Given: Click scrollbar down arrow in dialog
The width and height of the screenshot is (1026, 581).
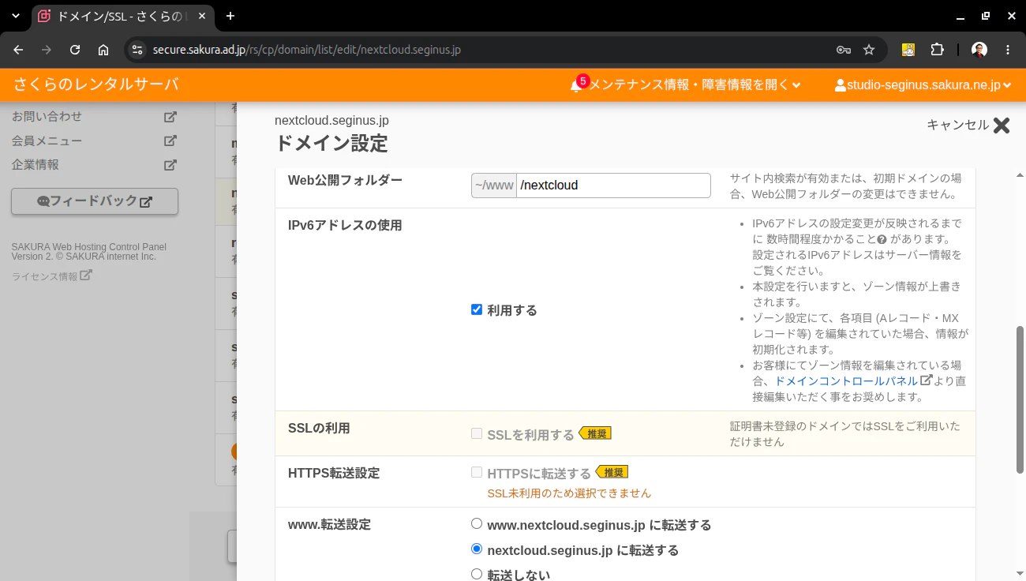Looking at the screenshot, I should tap(1020, 574).
